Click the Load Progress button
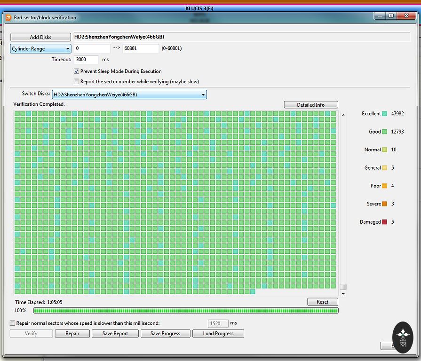 [x=218, y=333]
